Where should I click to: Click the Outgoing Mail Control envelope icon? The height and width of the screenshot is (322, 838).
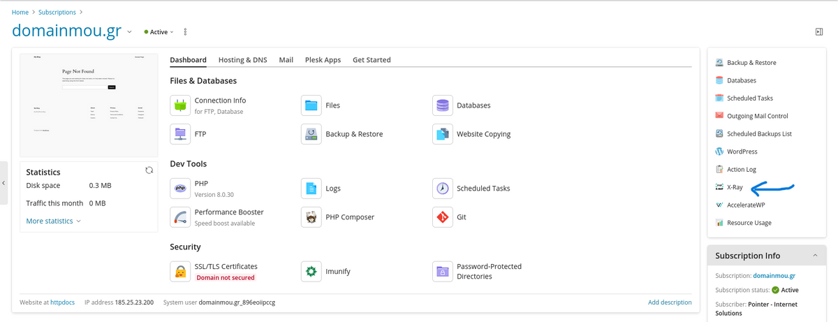719,116
